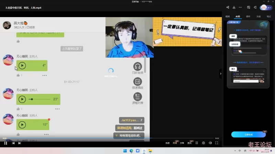This screenshot has width=275, height=154.
Task: Toggle the 中 input language indicator
Action: (x=240, y=151)
